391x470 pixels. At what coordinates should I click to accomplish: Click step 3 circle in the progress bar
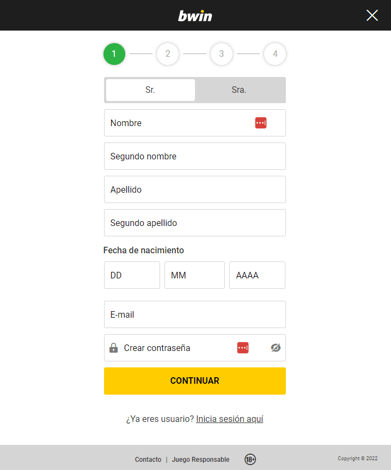click(222, 54)
